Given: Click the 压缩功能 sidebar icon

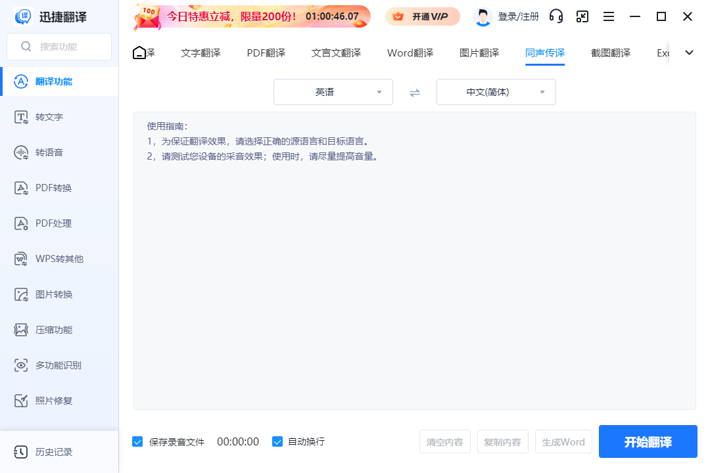Looking at the screenshot, I should [21, 330].
